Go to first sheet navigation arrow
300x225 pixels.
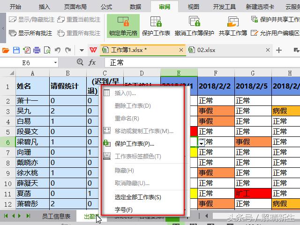6,216
